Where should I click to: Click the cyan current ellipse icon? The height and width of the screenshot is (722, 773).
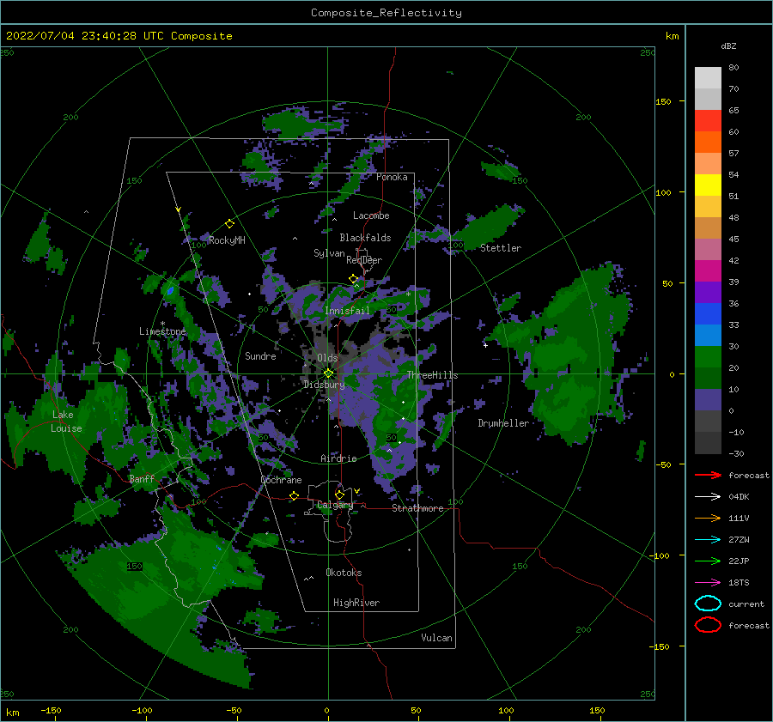coord(708,604)
